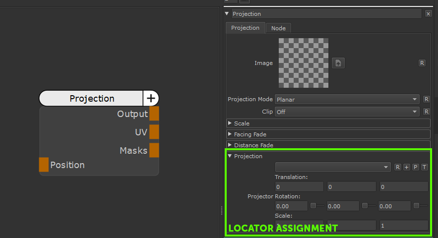Switch to the Node tab
Screen dimensions: 438x238
coord(278,28)
